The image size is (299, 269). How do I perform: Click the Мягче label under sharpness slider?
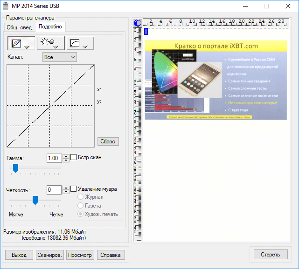pos(16,215)
